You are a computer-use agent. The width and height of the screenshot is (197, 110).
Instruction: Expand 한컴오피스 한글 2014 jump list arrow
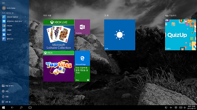[x=25, y=21]
